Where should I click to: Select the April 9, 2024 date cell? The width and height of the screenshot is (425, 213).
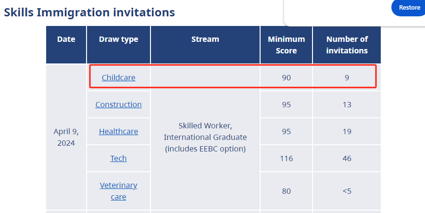pos(66,137)
